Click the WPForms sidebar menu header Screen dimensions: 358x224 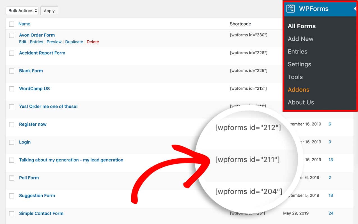click(320, 9)
